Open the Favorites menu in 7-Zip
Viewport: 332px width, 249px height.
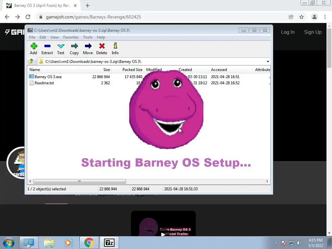click(71, 37)
